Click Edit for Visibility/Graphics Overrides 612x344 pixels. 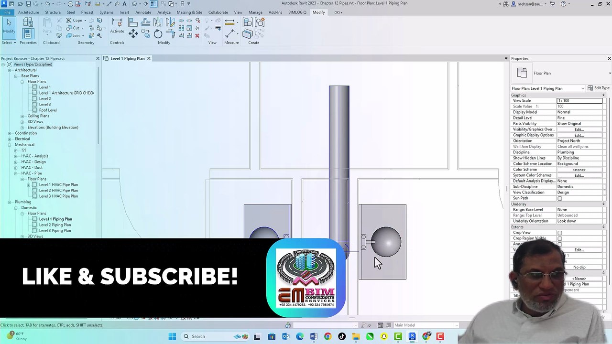(579, 129)
